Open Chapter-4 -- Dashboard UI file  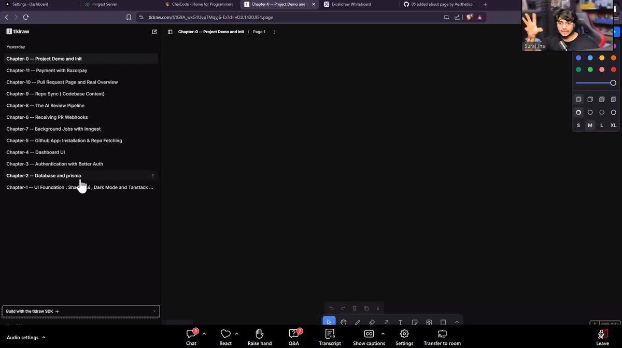tap(80, 152)
